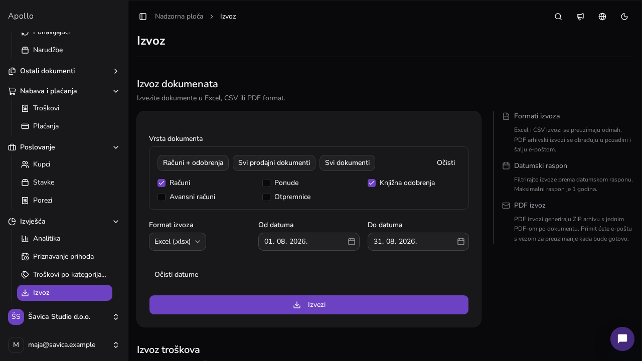Viewport: 642px width, 361px height.
Task: Check the Otpremnice checkbox
Action: [266, 197]
